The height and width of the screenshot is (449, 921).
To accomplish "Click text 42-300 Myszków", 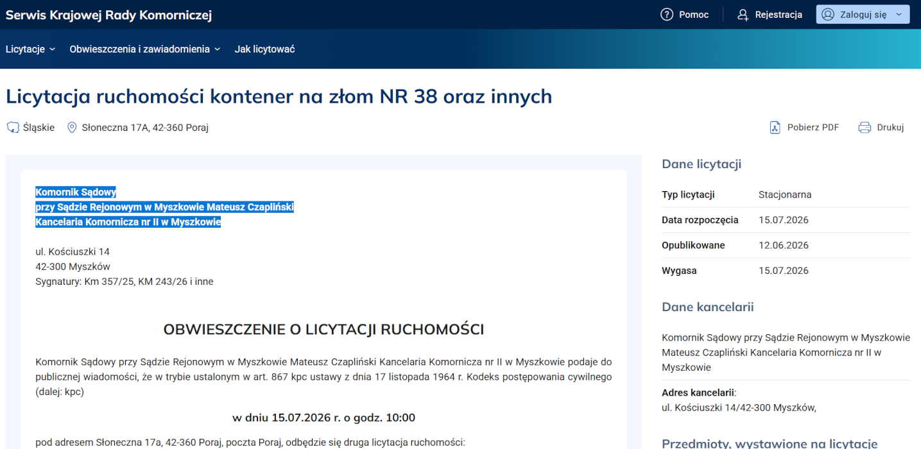I will (x=73, y=266).
